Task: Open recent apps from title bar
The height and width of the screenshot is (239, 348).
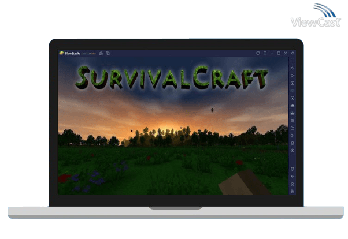Action: pos(108,53)
